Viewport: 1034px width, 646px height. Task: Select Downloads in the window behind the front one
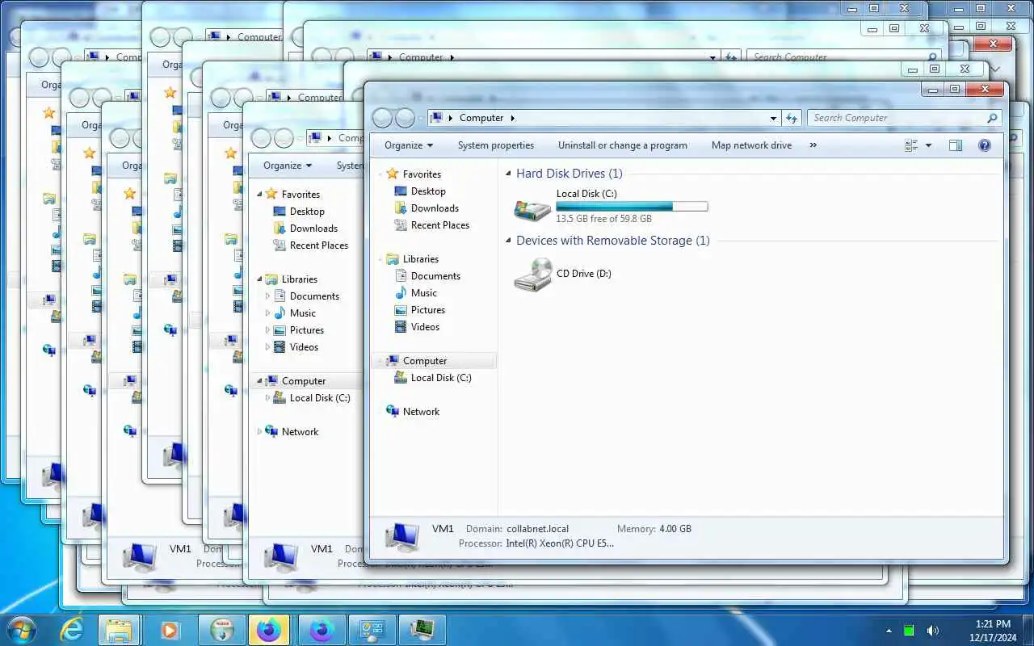(313, 229)
